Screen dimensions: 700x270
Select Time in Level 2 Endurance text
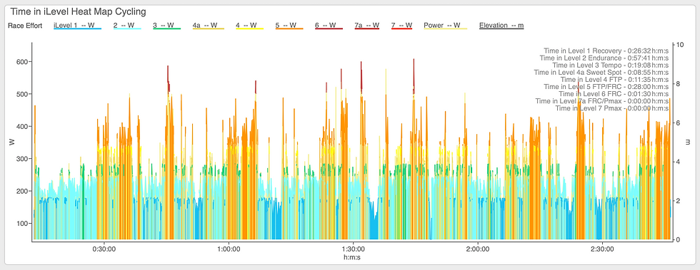coord(604,58)
